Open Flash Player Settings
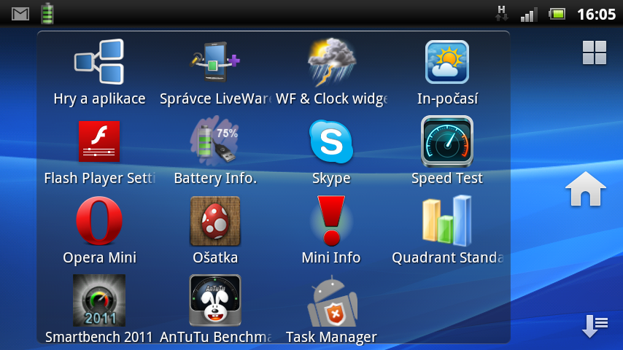 tap(99, 141)
